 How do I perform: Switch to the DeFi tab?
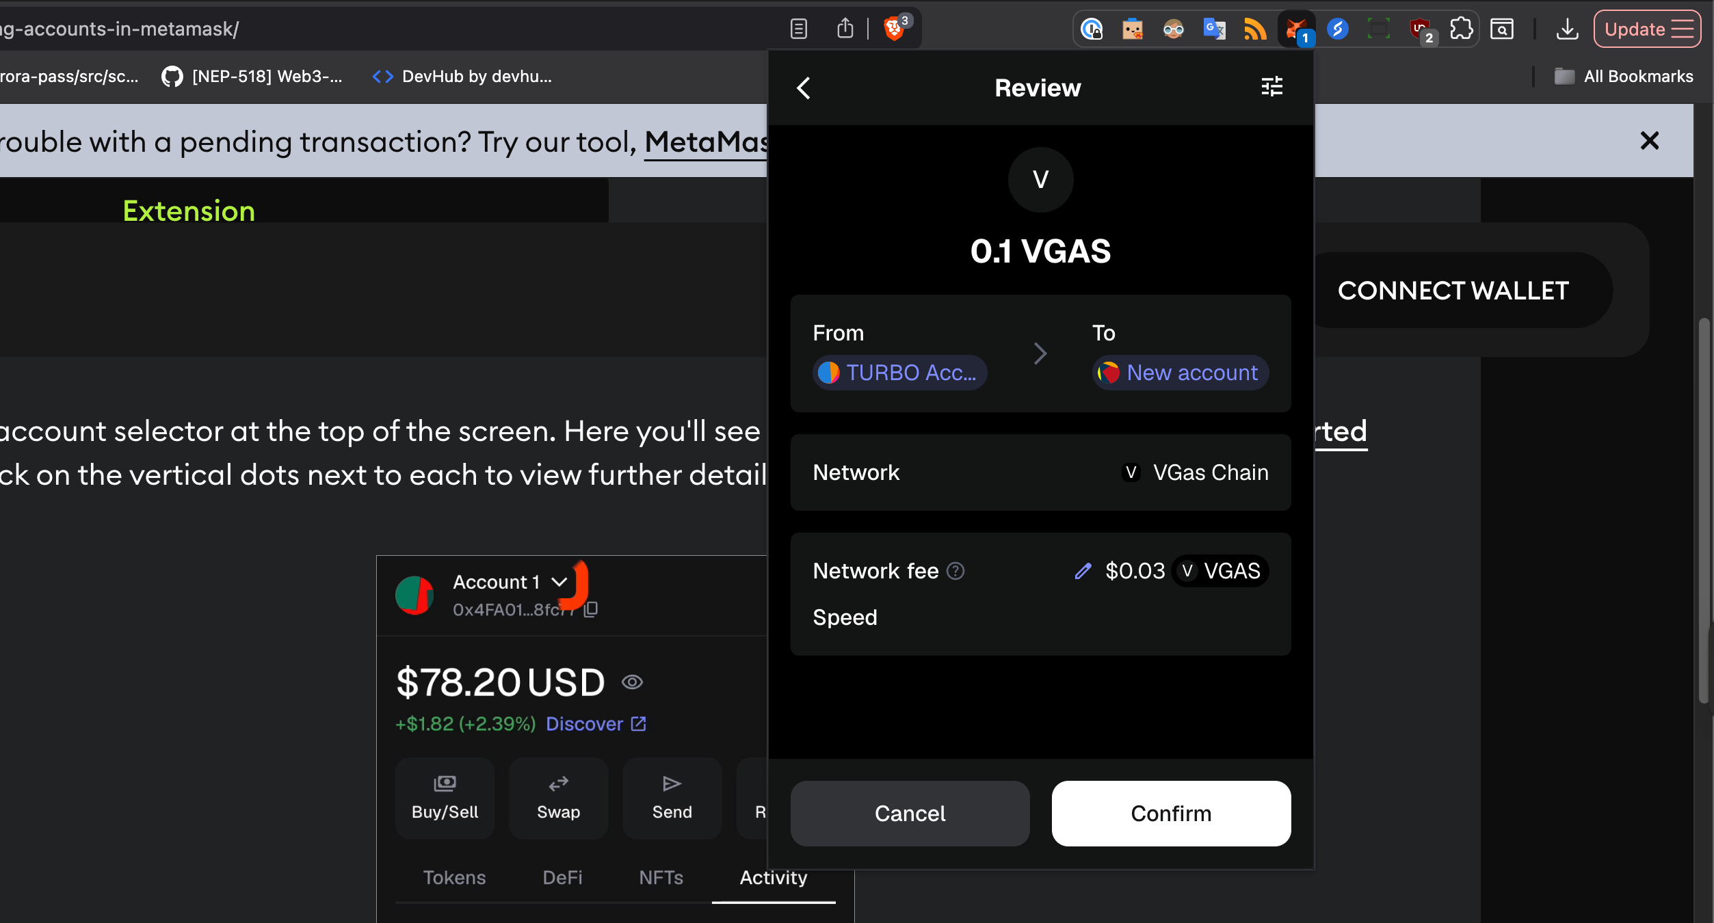[x=562, y=878]
